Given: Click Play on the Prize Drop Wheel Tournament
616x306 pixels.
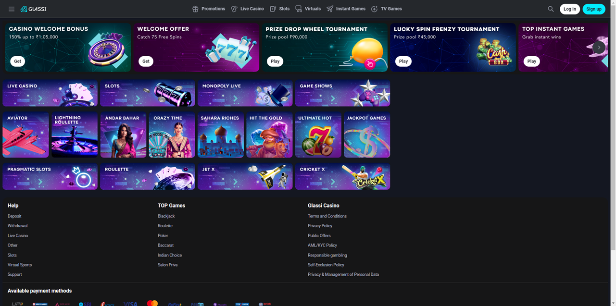Looking at the screenshot, I should (275, 61).
